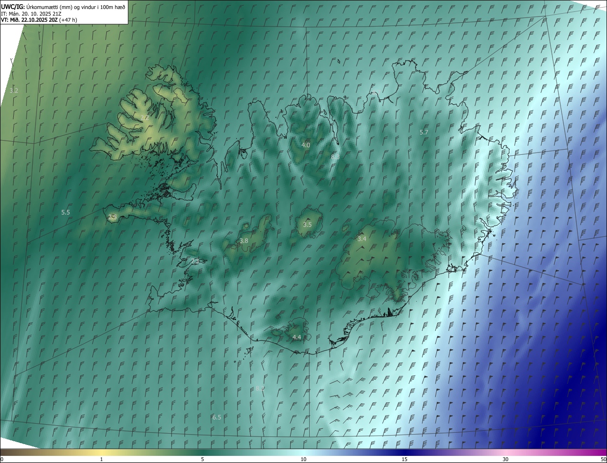The height and width of the screenshot is (463, 607).
Task: Click the 4.0 value in north Iceland
Action: pyautogui.click(x=306, y=145)
